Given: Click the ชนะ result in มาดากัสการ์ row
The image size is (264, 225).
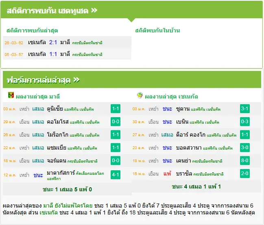Looking at the screenshot, I should pos(38,175).
